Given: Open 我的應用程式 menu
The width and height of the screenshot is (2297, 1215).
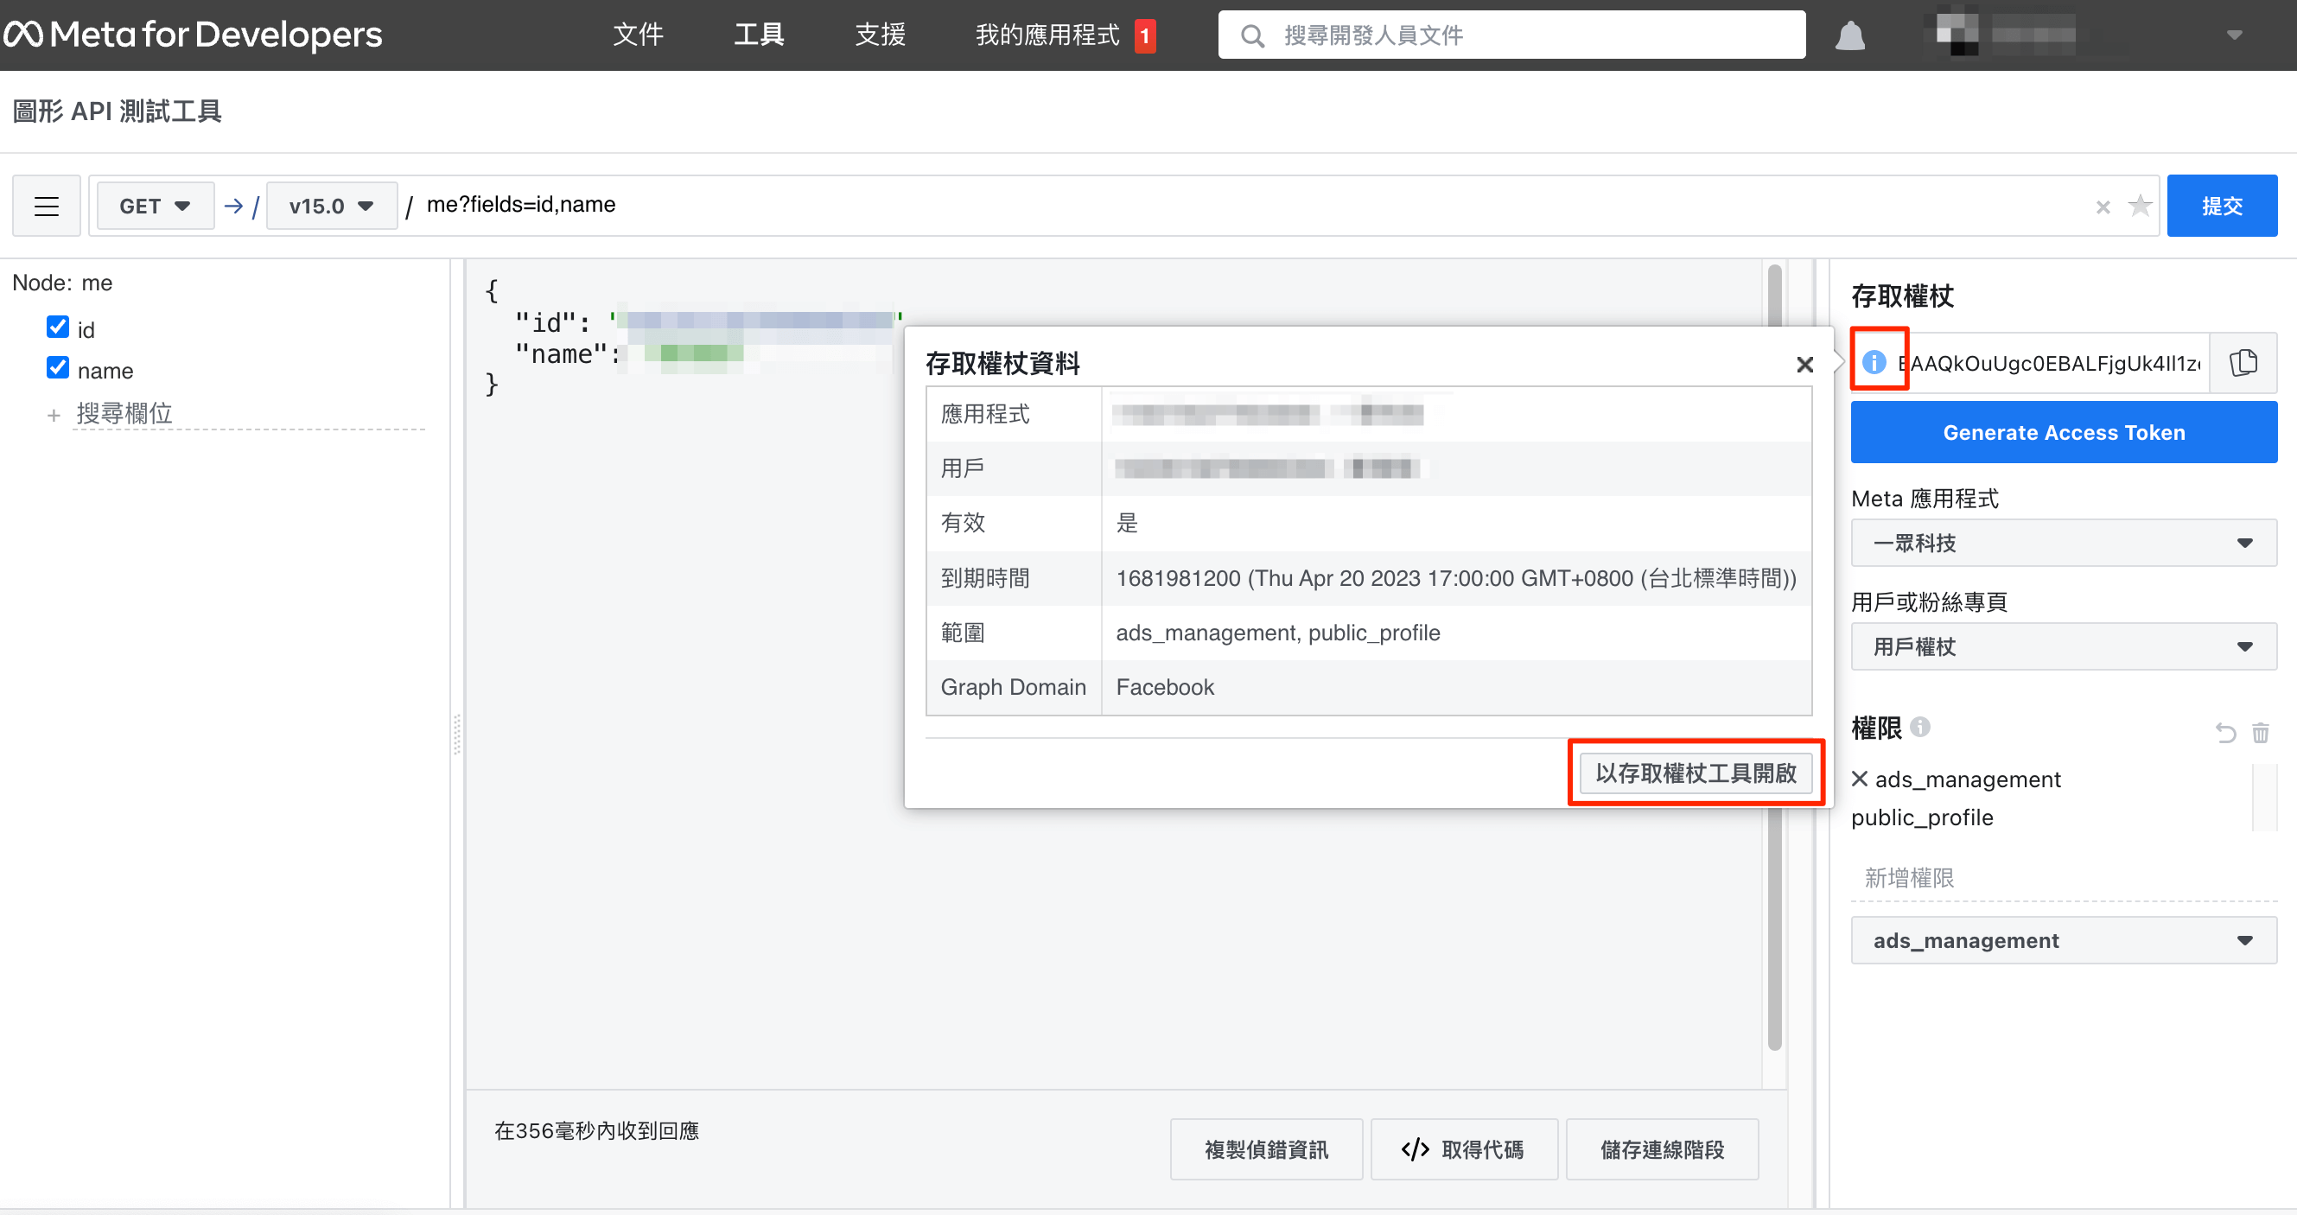Looking at the screenshot, I should (1047, 35).
